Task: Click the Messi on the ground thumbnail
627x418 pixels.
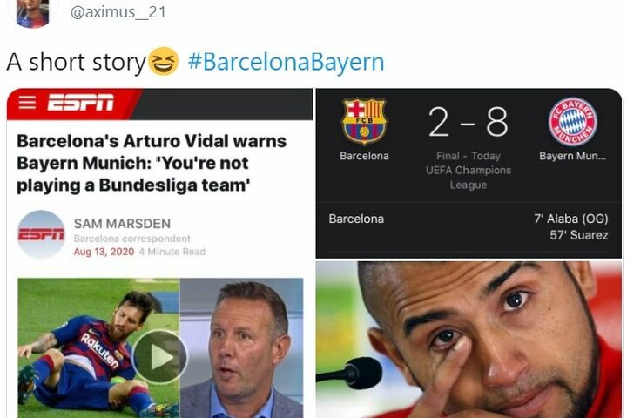Action: coord(98,348)
